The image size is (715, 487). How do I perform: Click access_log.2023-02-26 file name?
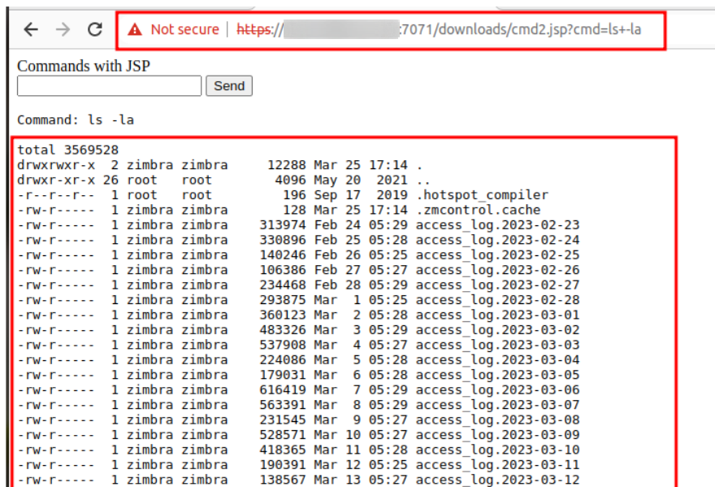click(x=497, y=270)
